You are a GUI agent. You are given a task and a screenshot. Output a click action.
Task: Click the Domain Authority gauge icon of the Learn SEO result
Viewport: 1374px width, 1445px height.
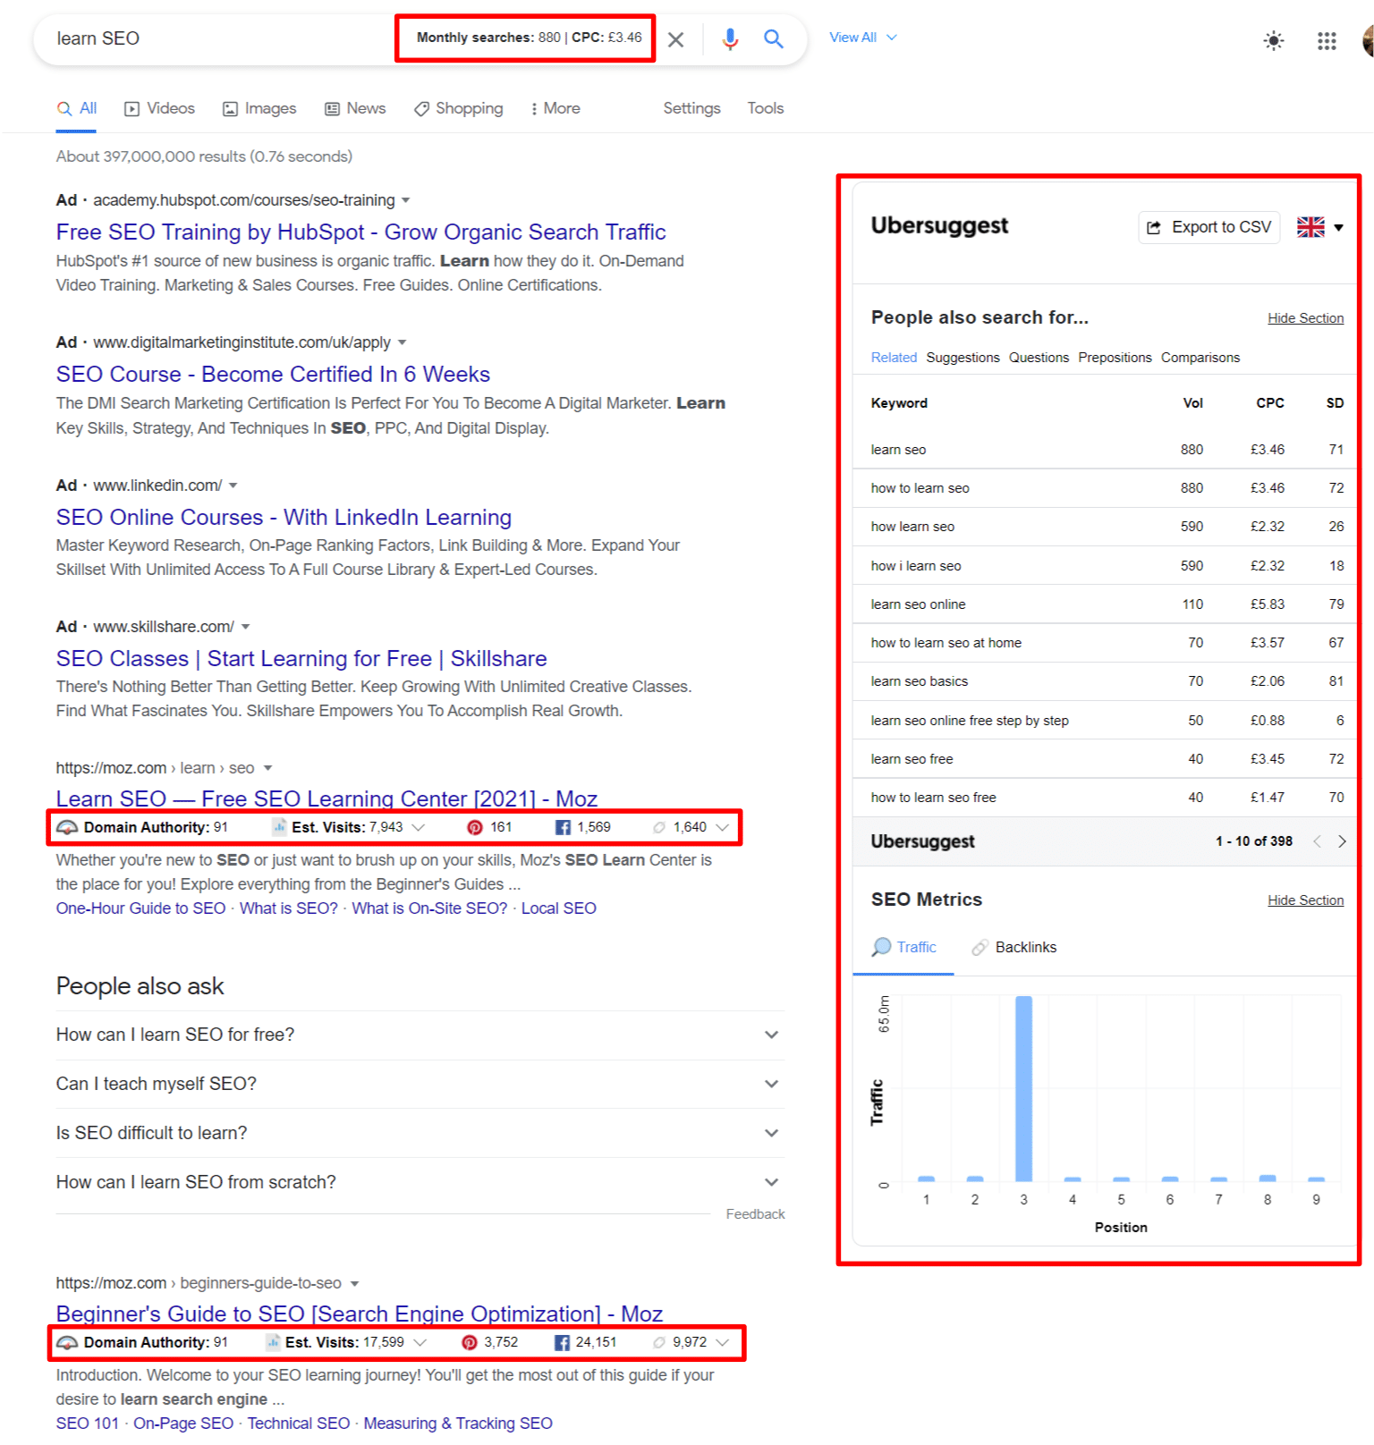tap(67, 828)
